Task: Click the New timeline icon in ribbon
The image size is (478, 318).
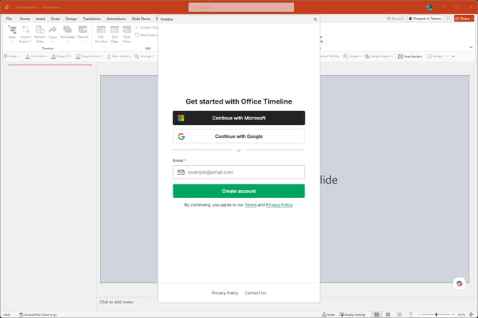Action: pyautogui.click(x=11, y=30)
